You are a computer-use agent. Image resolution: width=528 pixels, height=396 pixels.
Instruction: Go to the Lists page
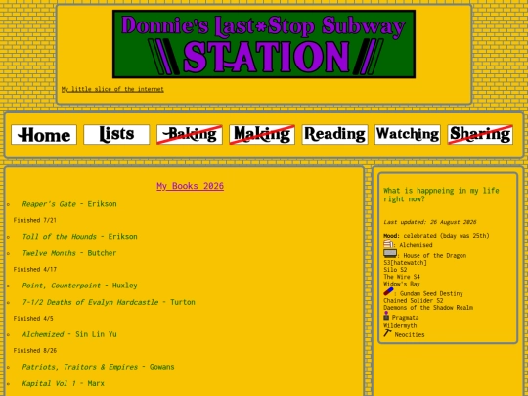[x=116, y=135]
